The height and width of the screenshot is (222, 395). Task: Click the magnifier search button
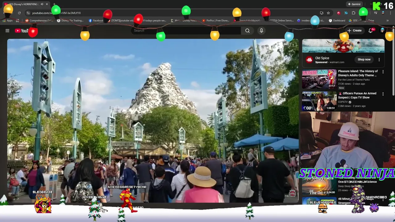coord(247,31)
